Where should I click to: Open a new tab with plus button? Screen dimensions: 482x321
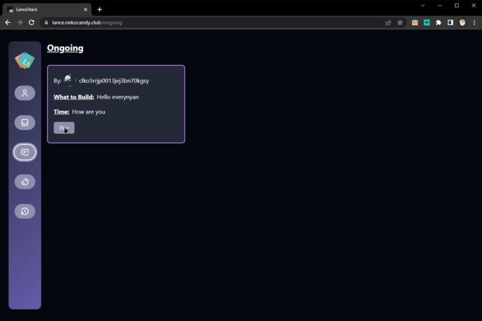100,10
